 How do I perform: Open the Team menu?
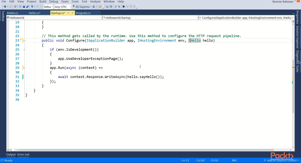click(65, 2)
